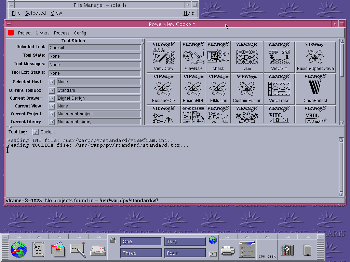Switch to workspace Three
The height and width of the screenshot is (262, 350).
pyautogui.click(x=141, y=253)
